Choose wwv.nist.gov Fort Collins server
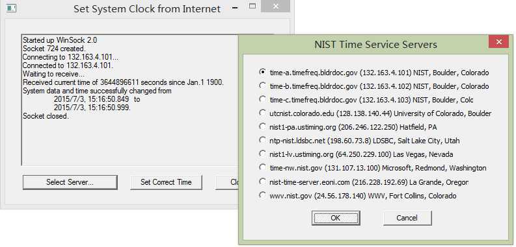This screenshot has width=516, height=247. tap(358, 196)
